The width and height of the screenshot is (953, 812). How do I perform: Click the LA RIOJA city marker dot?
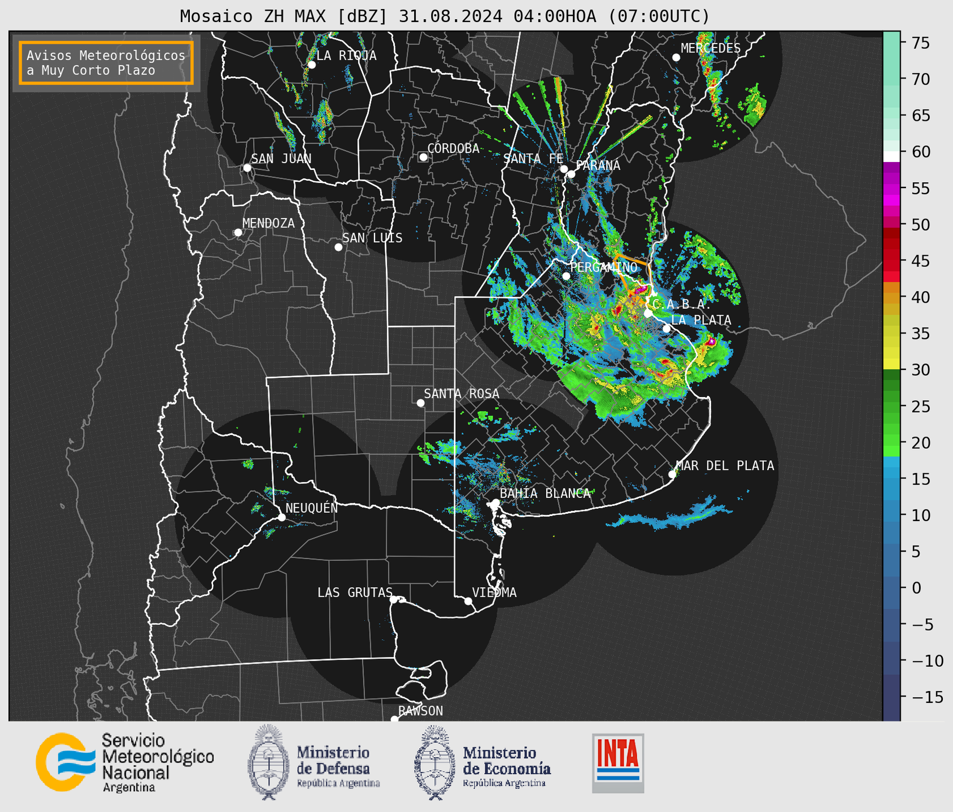coord(311,65)
